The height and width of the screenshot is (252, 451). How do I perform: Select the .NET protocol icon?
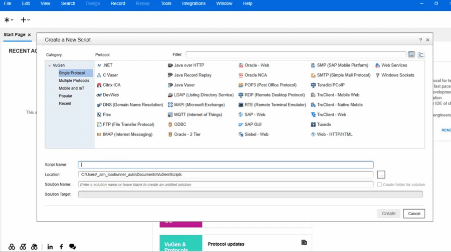(x=99, y=65)
